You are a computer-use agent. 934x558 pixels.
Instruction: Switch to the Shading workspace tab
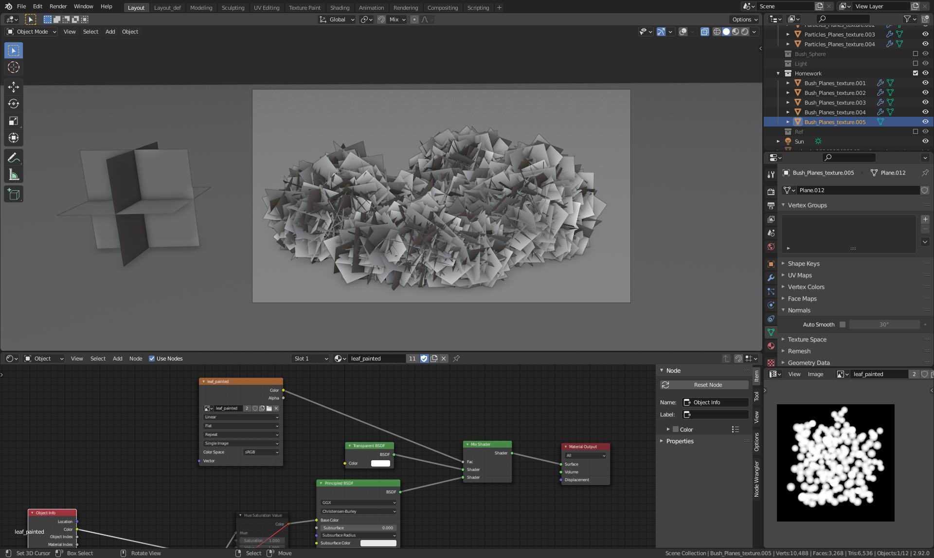(340, 8)
